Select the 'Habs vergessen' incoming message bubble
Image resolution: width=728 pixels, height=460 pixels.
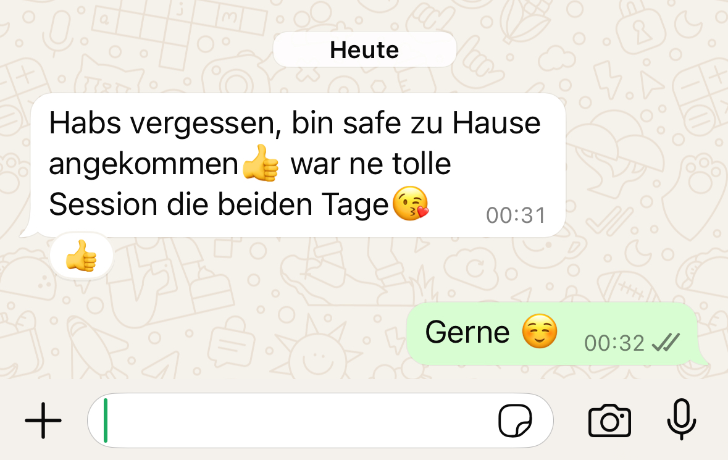298,165
